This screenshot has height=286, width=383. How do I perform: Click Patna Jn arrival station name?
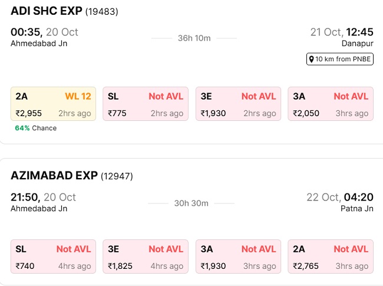tap(357, 208)
